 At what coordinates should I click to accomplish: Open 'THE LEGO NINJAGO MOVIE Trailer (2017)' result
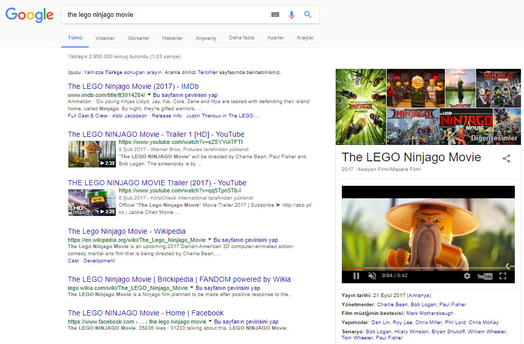pos(157,183)
